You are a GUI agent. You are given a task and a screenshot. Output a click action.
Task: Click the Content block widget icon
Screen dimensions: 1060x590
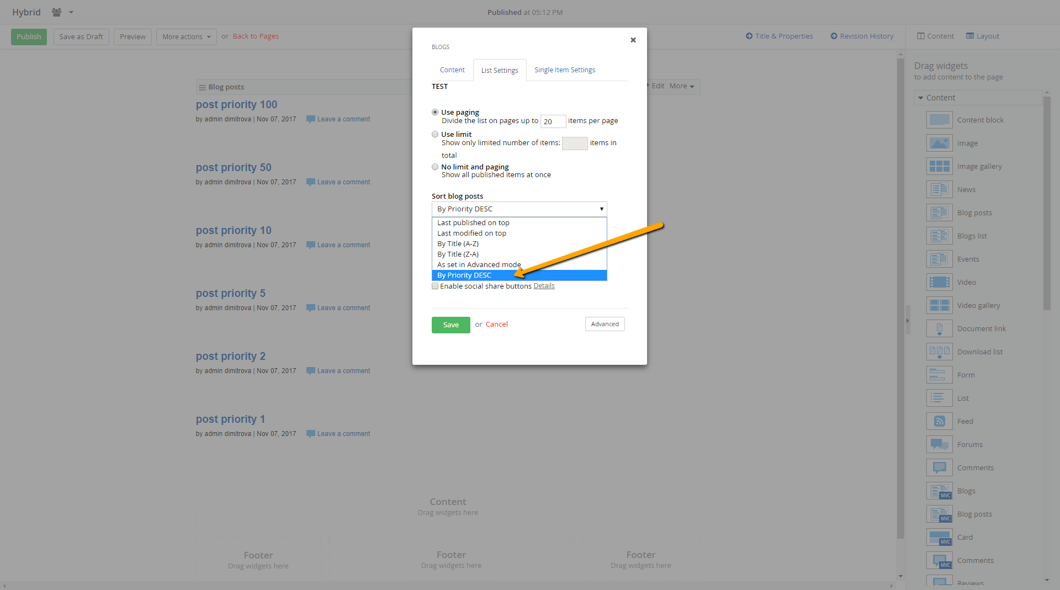(939, 120)
